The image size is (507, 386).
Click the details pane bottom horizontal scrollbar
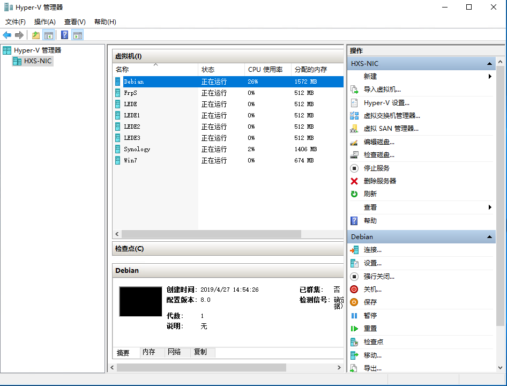[x=202, y=368]
